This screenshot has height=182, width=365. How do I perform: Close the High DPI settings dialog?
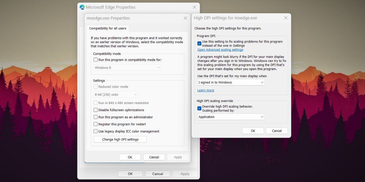pos(286,18)
